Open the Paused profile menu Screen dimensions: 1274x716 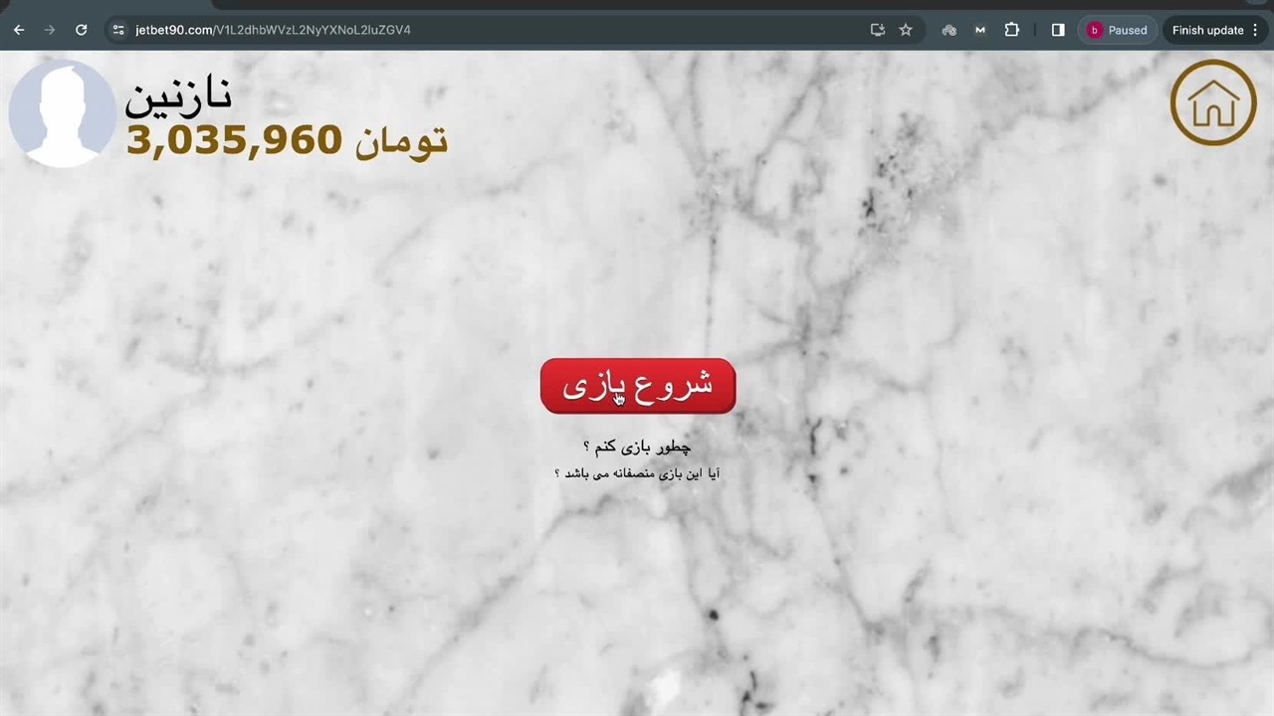pos(1117,30)
